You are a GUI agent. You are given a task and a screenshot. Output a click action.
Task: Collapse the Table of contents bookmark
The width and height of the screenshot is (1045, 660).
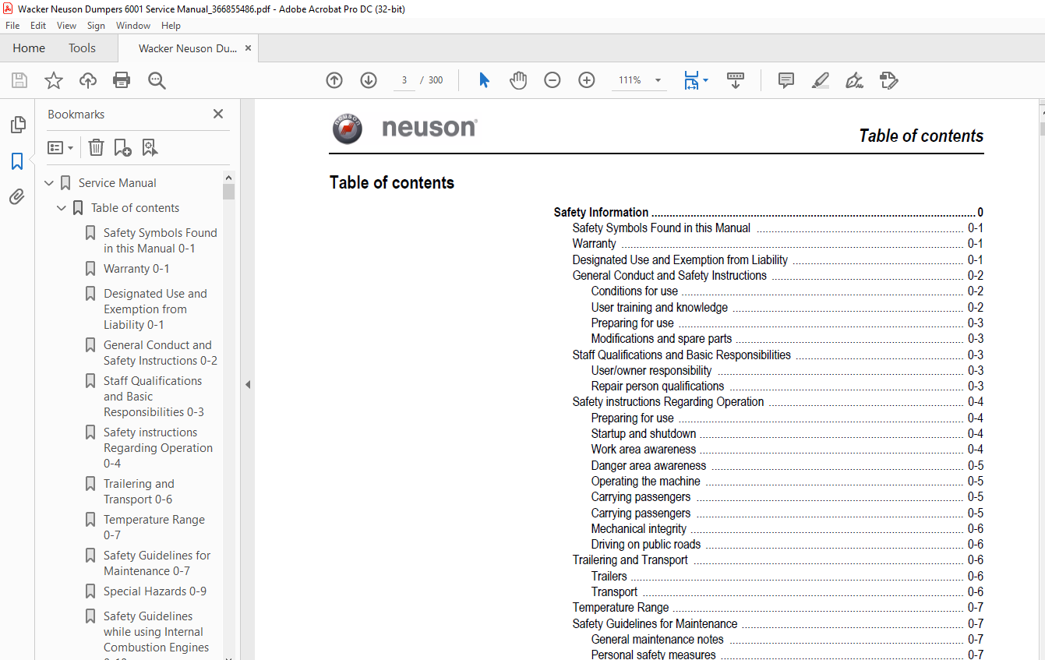point(62,208)
